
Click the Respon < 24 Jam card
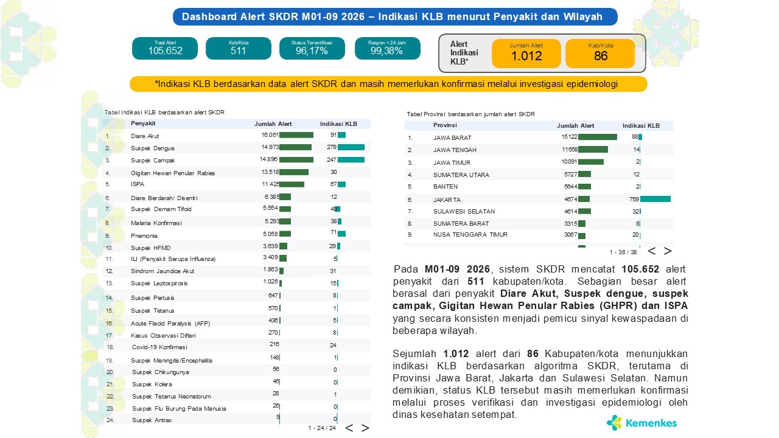pyautogui.click(x=387, y=48)
